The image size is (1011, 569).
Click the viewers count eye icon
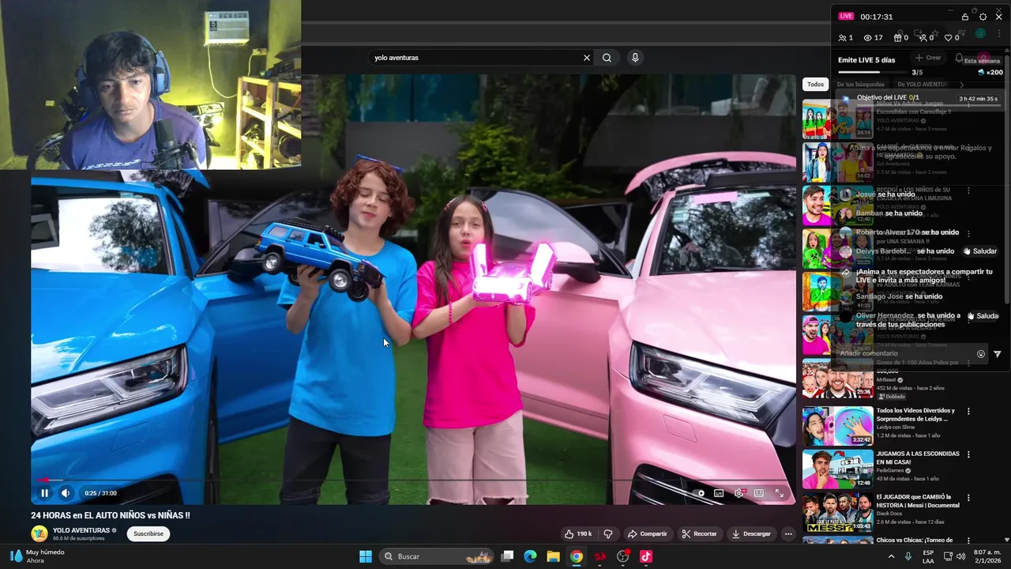pyautogui.click(x=868, y=38)
